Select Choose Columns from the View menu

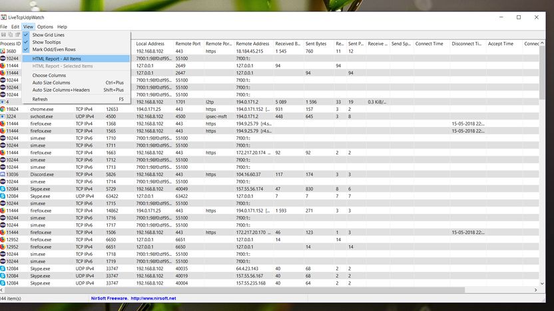[x=76, y=76]
